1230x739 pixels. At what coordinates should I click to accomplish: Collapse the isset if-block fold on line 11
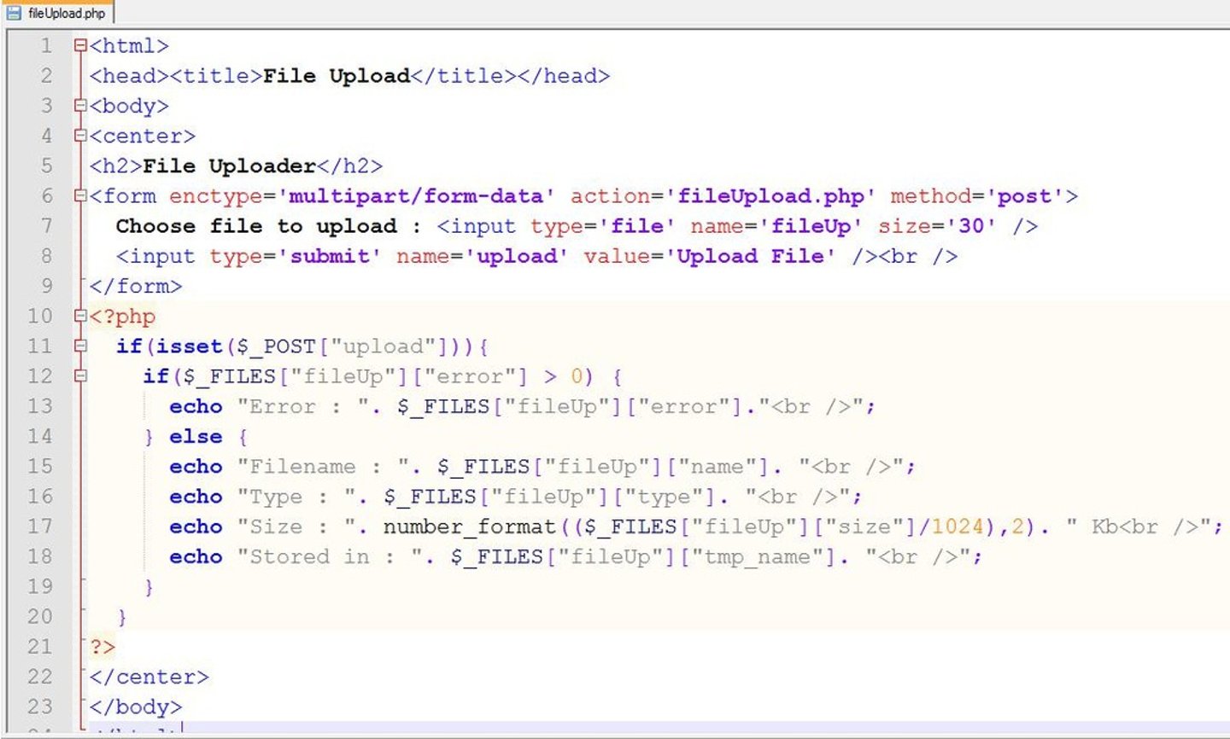tap(80, 346)
